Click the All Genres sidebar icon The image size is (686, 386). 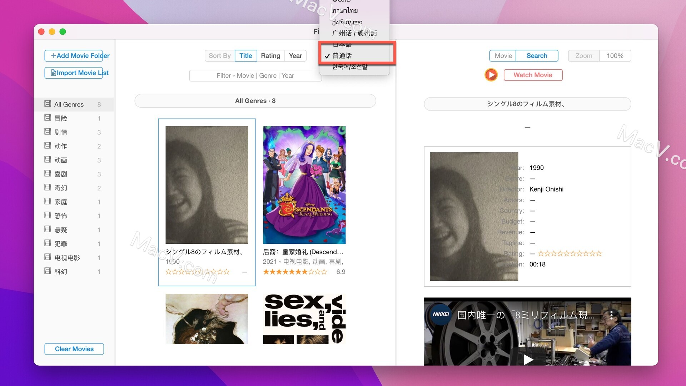click(x=47, y=104)
